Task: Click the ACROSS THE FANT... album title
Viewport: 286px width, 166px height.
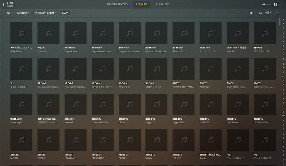Action: 183,87
